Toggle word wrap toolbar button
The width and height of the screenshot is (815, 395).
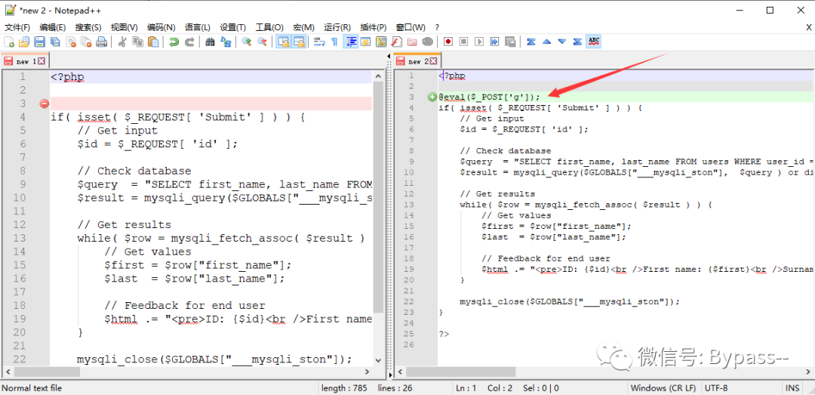pos(319,42)
